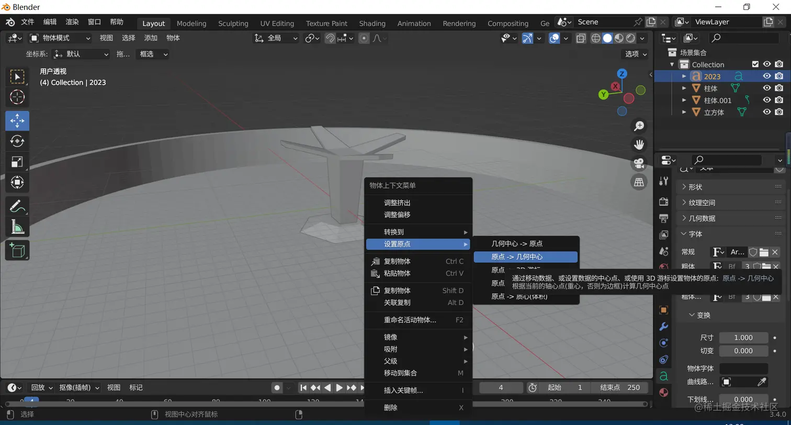Activate the 3D Cursor tool
This screenshot has width=791, height=425.
17,97
